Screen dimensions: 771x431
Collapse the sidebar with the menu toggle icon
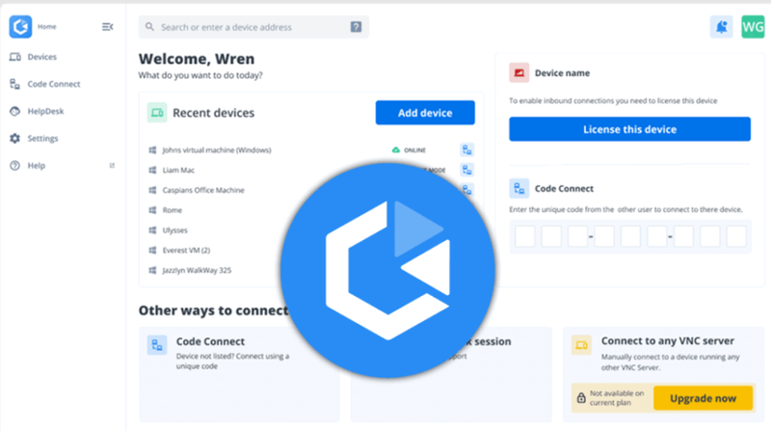(x=107, y=27)
